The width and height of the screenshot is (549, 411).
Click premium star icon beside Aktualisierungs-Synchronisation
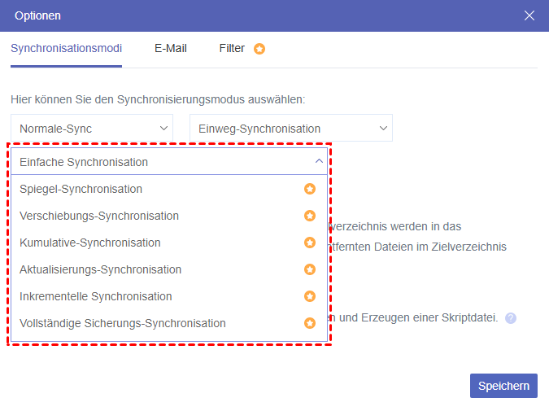310,269
